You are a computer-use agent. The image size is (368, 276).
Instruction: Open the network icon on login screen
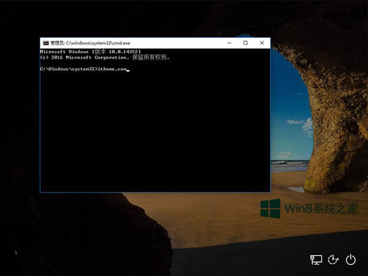[x=316, y=259]
